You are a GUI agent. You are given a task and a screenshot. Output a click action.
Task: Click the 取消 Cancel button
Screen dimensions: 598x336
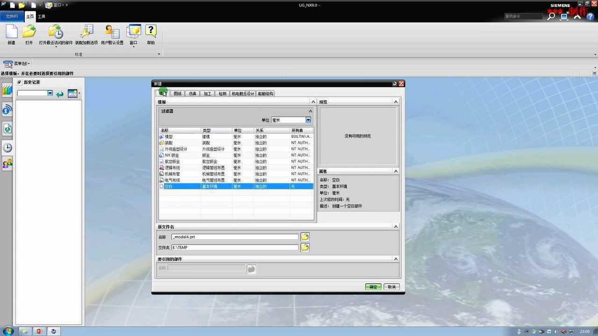pos(392,287)
